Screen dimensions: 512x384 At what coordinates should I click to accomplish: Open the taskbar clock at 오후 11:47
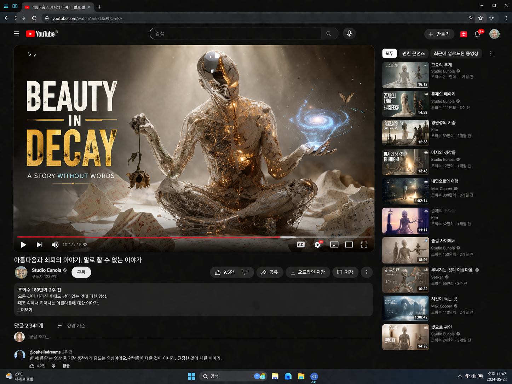497,377
